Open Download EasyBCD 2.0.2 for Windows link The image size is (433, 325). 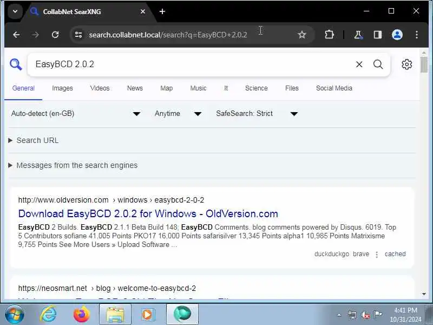148,213
